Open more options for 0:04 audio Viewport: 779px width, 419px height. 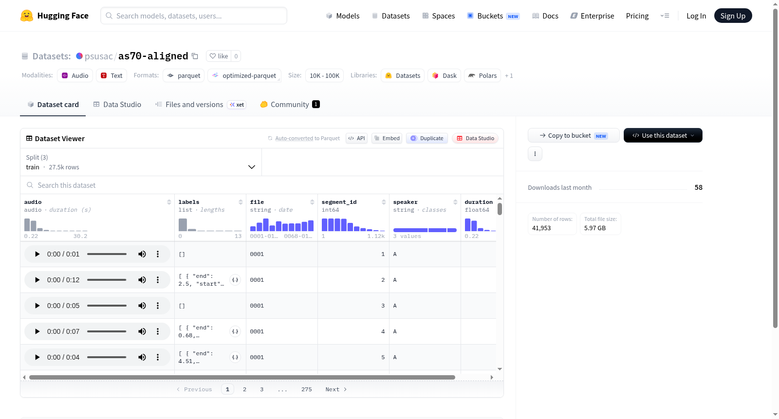pos(158,357)
